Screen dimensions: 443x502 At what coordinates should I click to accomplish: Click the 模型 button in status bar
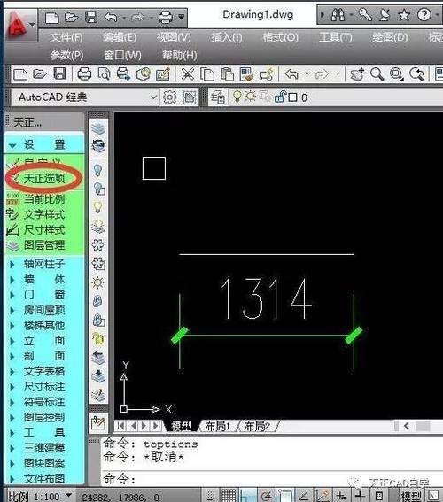coord(411,497)
